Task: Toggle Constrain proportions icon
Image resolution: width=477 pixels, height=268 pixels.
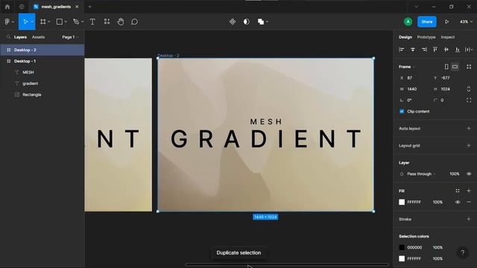Action: point(469,89)
